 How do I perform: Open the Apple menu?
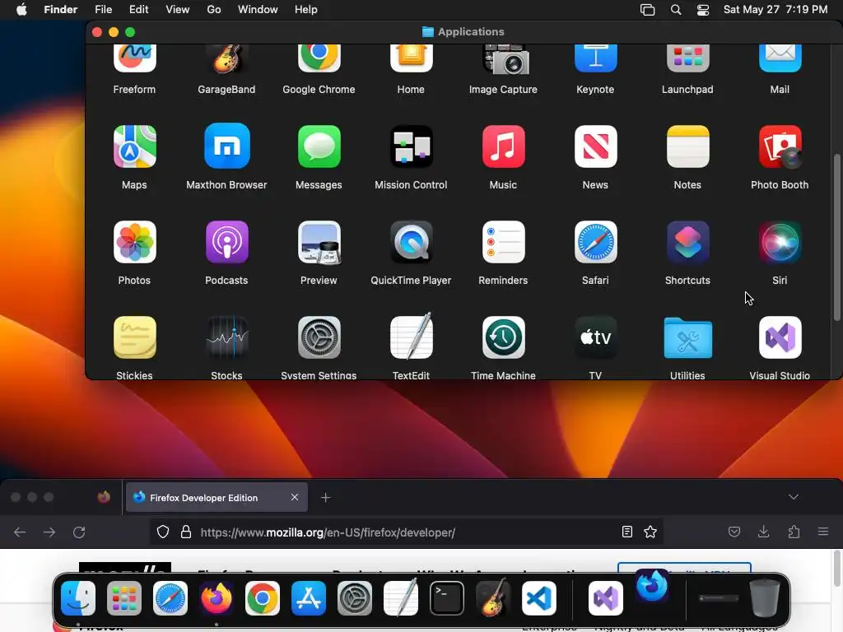tap(21, 10)
